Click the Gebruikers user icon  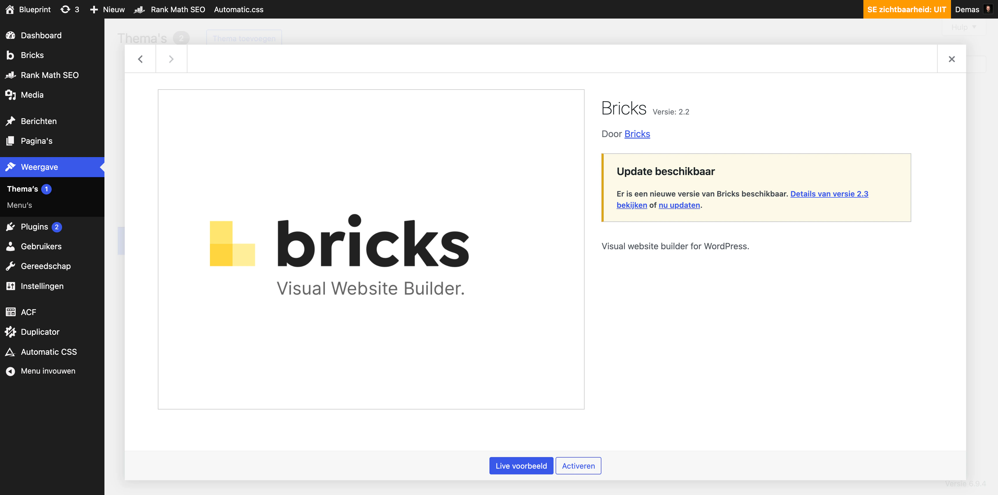click(10, 247)
